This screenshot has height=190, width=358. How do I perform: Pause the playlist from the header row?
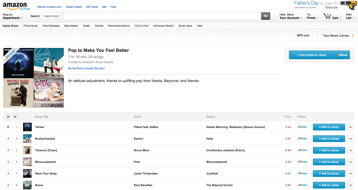(8, 117)
